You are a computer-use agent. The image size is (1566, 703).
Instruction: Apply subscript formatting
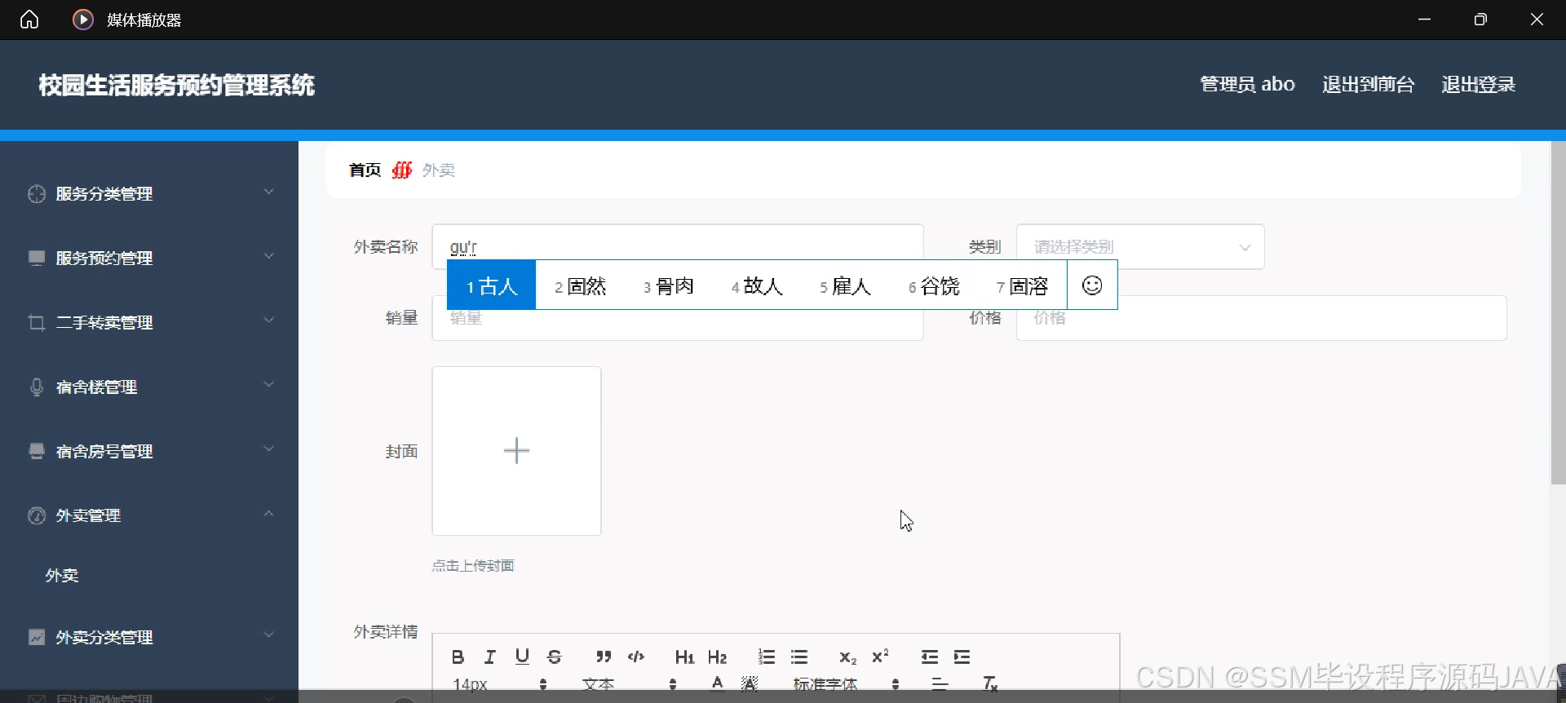click(848, 657)
